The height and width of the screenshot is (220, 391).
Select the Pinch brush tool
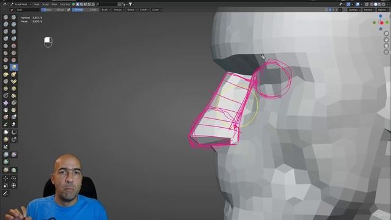tap(5, 67)
